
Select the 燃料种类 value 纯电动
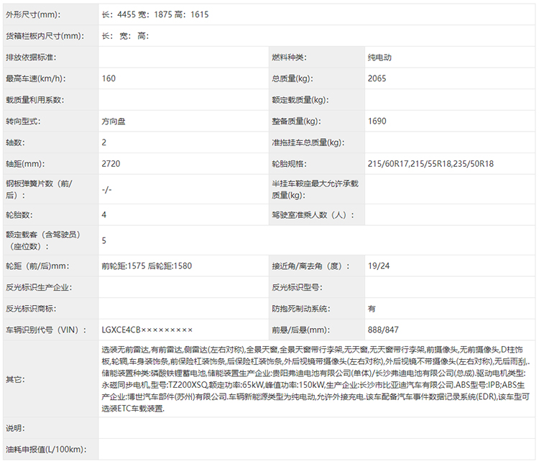(379, 58)
